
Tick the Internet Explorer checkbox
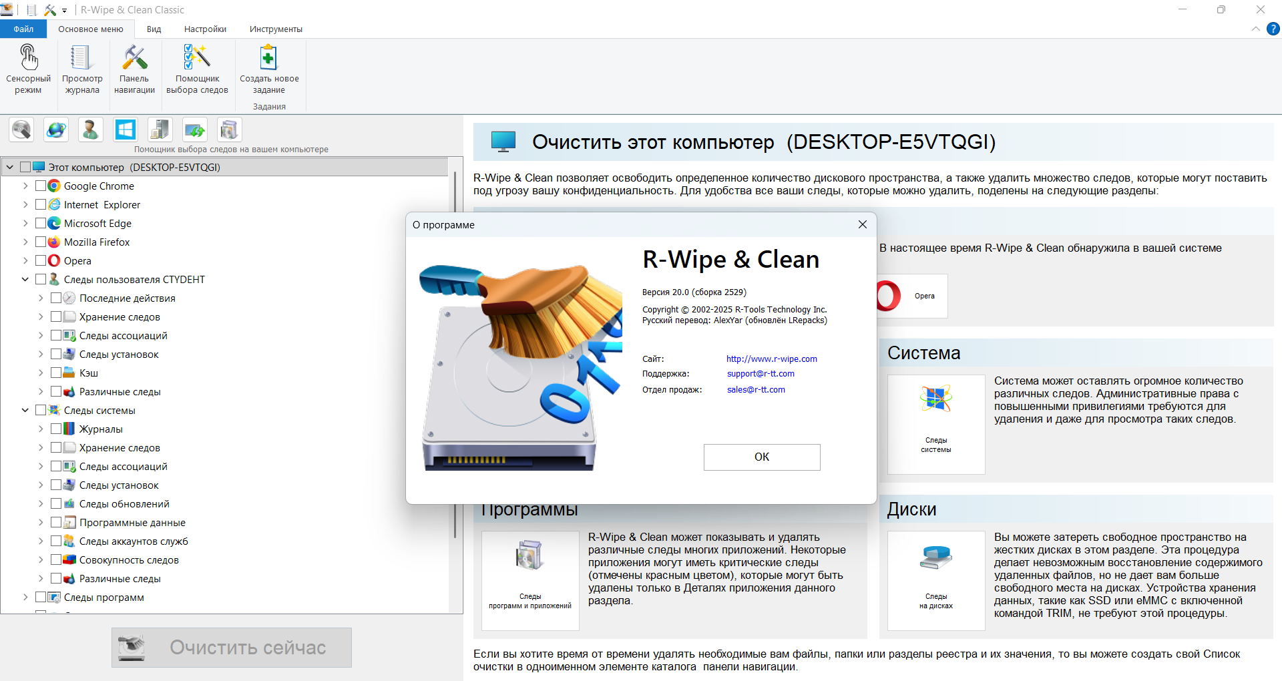[41, 204]
